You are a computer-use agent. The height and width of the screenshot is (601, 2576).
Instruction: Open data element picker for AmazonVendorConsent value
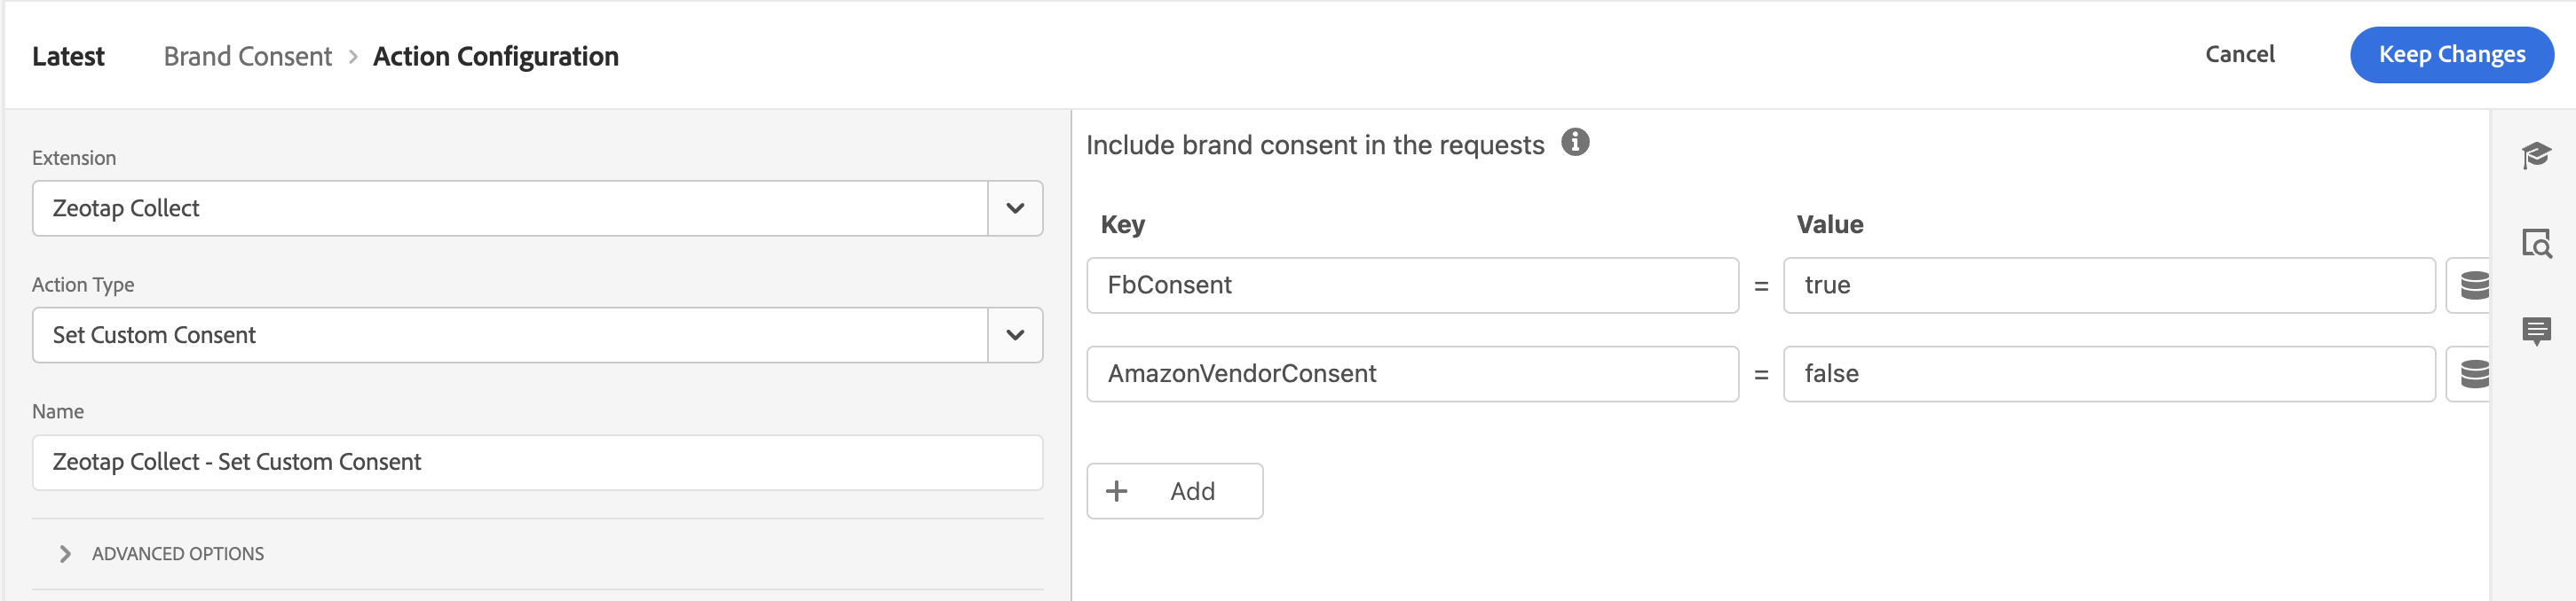(x=2470, y=374)
